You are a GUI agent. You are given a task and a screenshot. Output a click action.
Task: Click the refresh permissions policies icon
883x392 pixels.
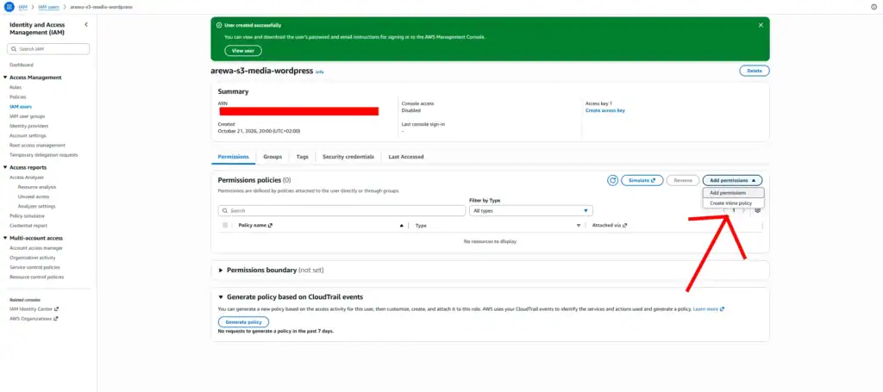(613, 181)
